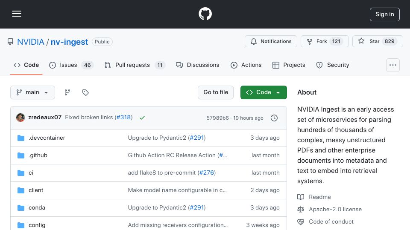Open commit history clock icon
The height and width of the screenshot is (230, 410).
[x=274, y=118]
